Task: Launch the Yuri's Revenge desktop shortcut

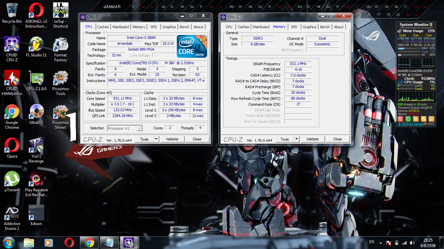Action: point(36,150)
